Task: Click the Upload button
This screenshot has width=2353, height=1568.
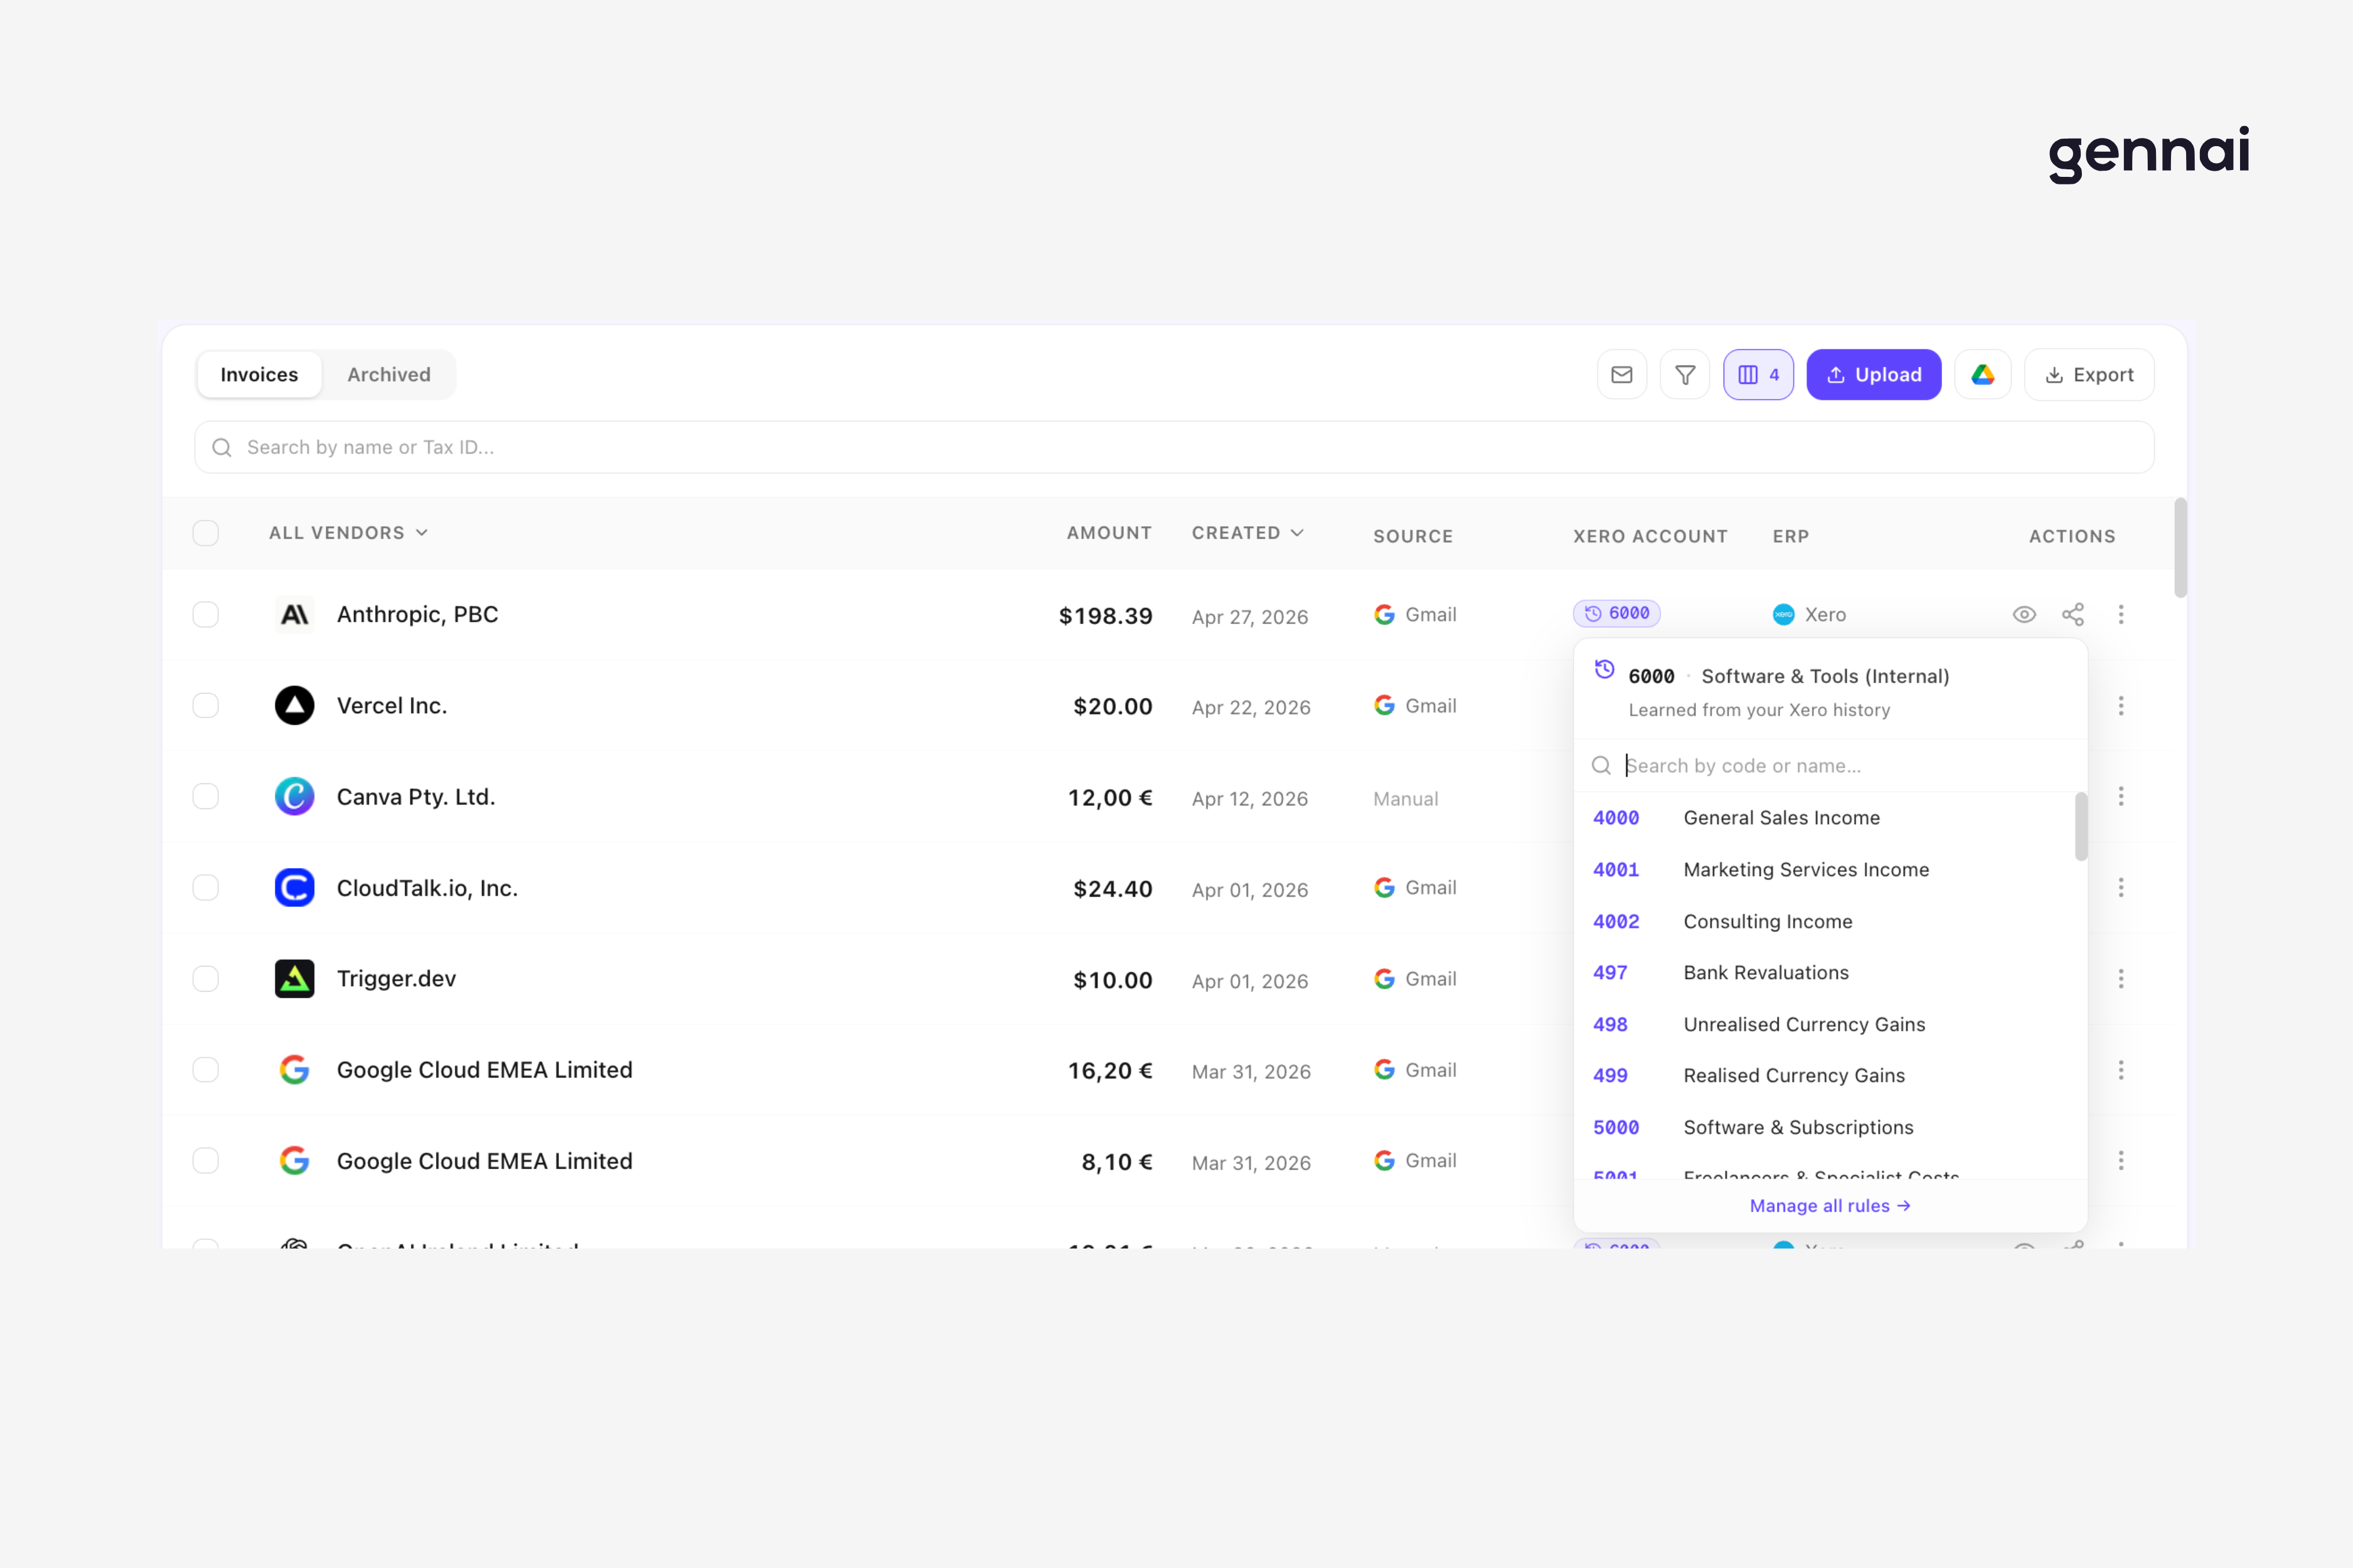Action: coord(1874,374)
